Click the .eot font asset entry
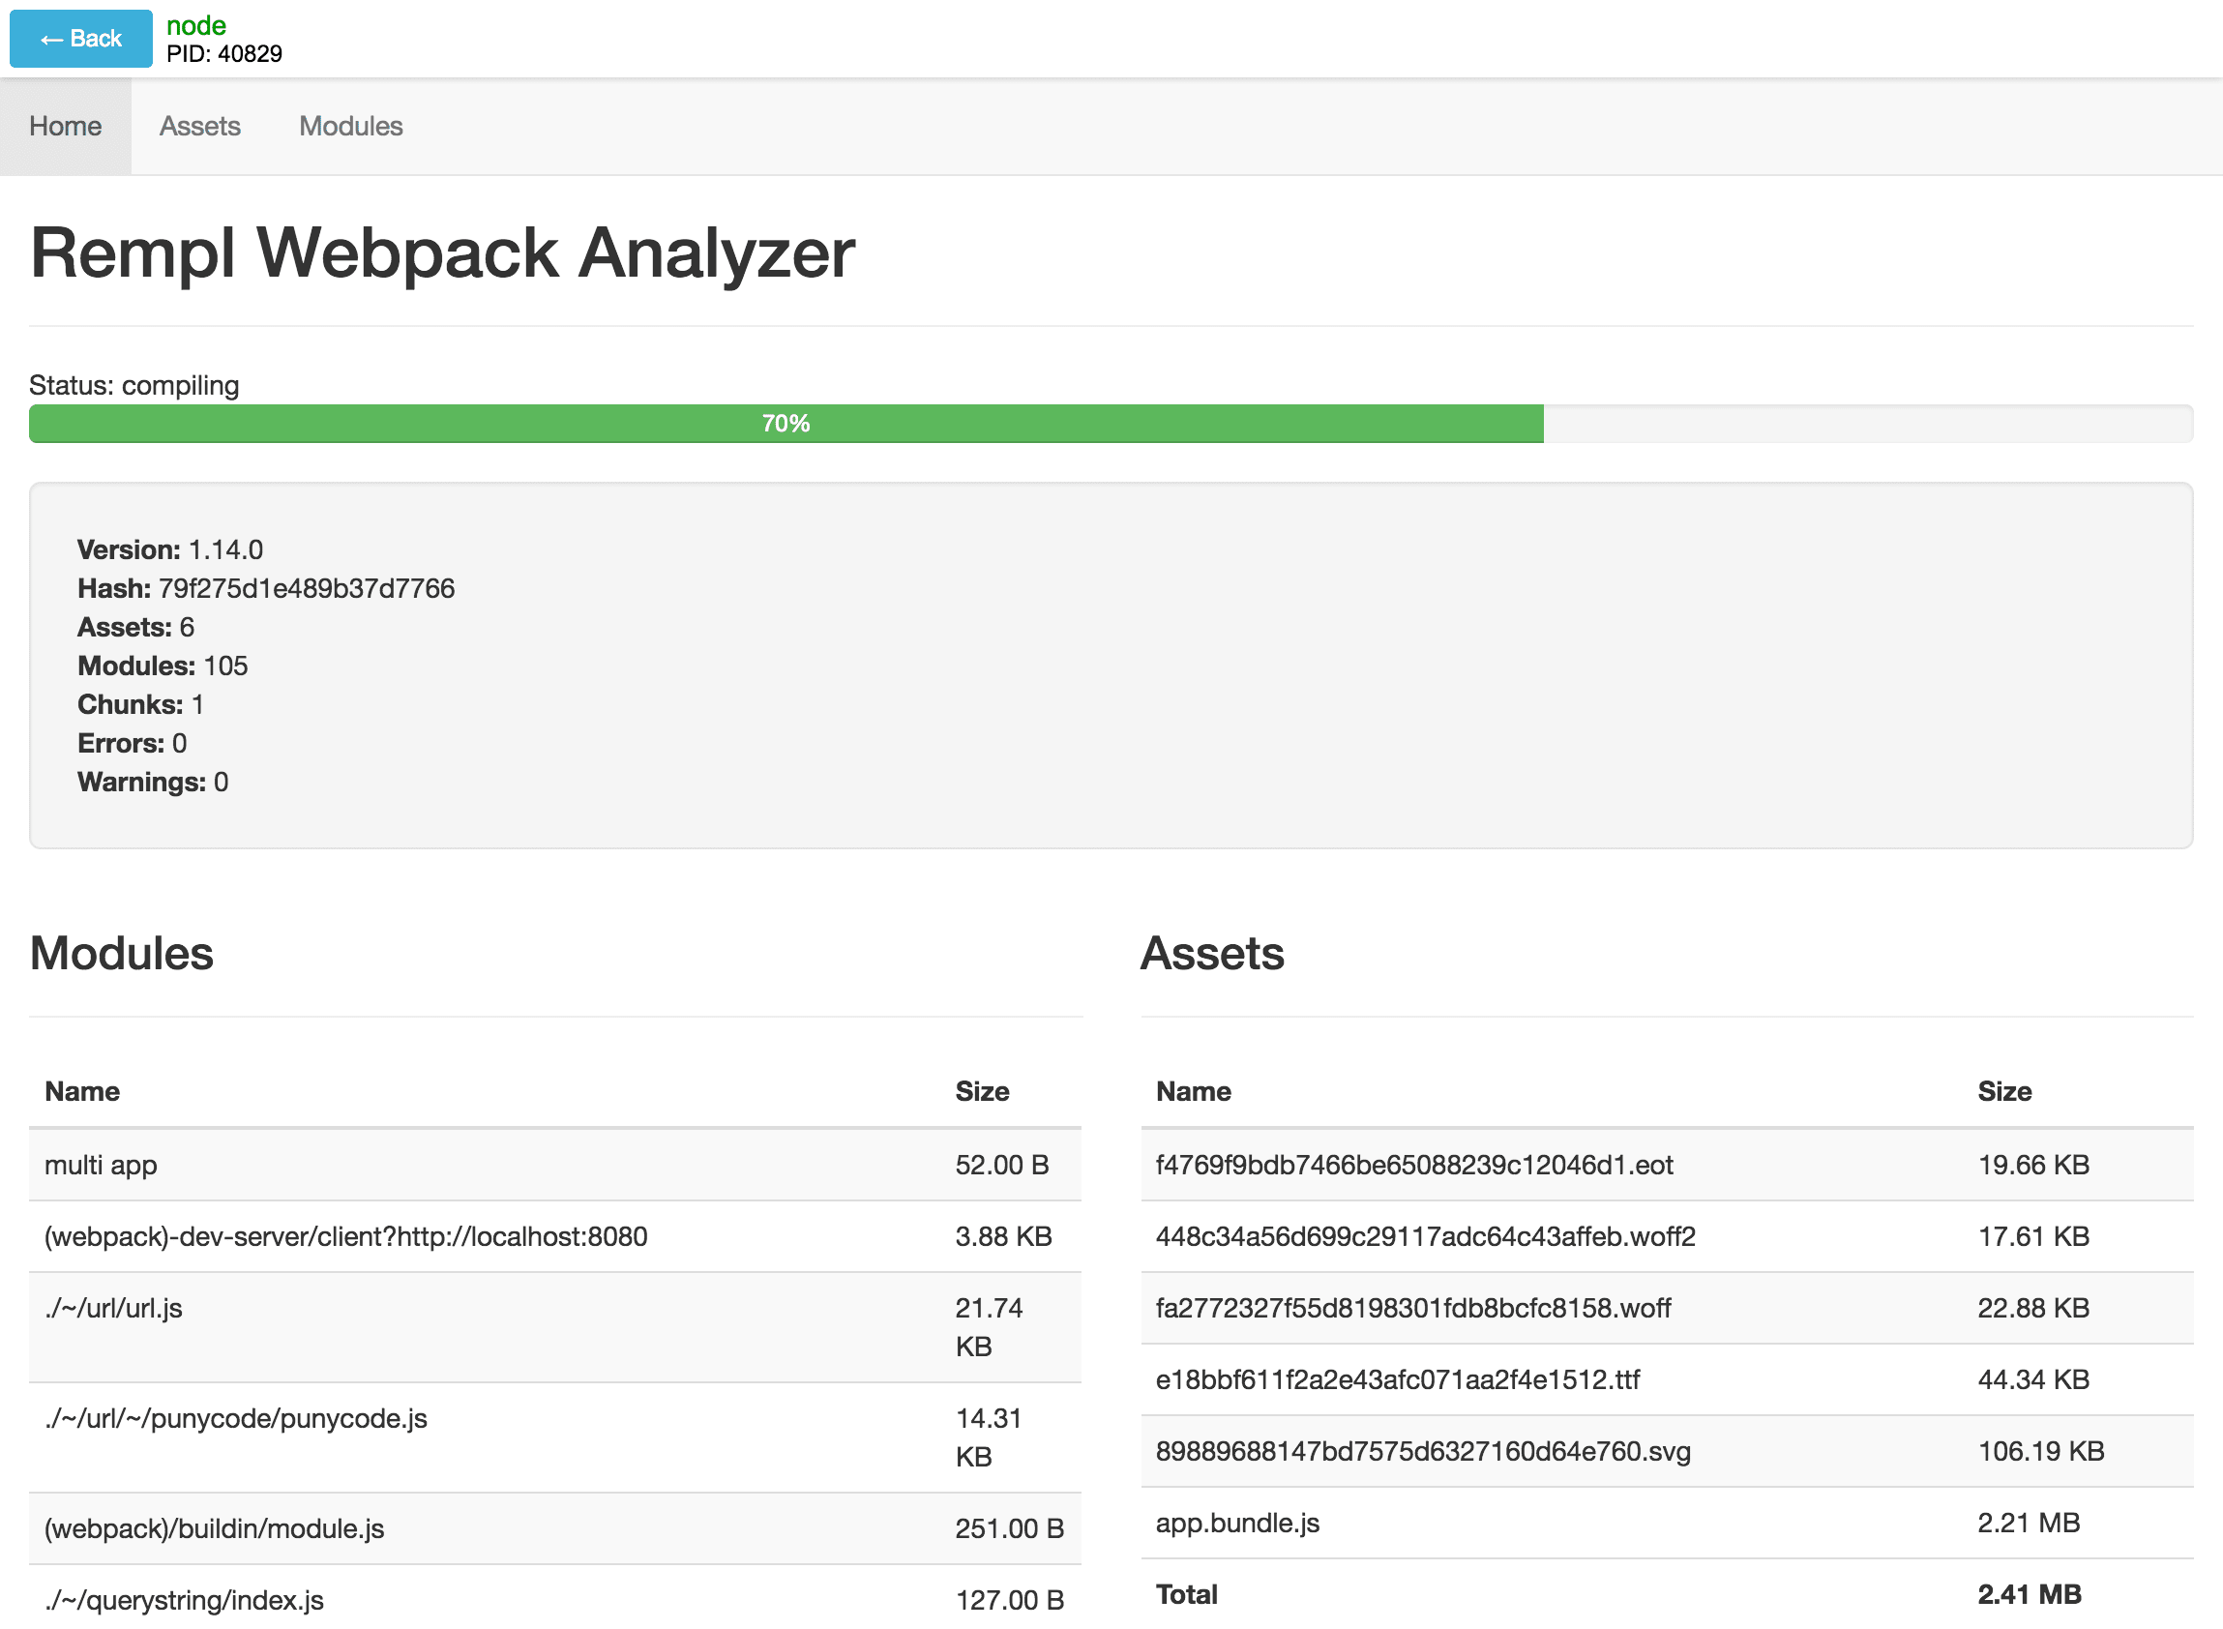This screenshot has width=2223, height=1629. pyautogui.click(x=1414, y=1165)
